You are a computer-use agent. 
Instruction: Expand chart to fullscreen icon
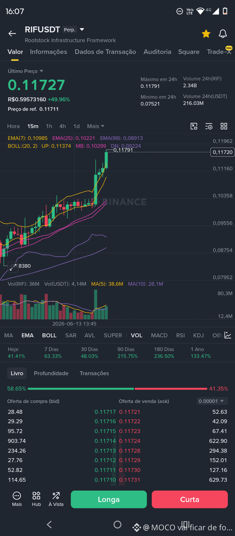coord(13,267)
